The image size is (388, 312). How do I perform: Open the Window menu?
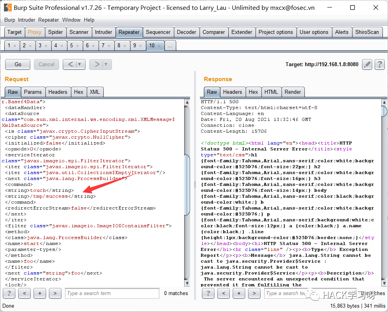pos(71,20)
